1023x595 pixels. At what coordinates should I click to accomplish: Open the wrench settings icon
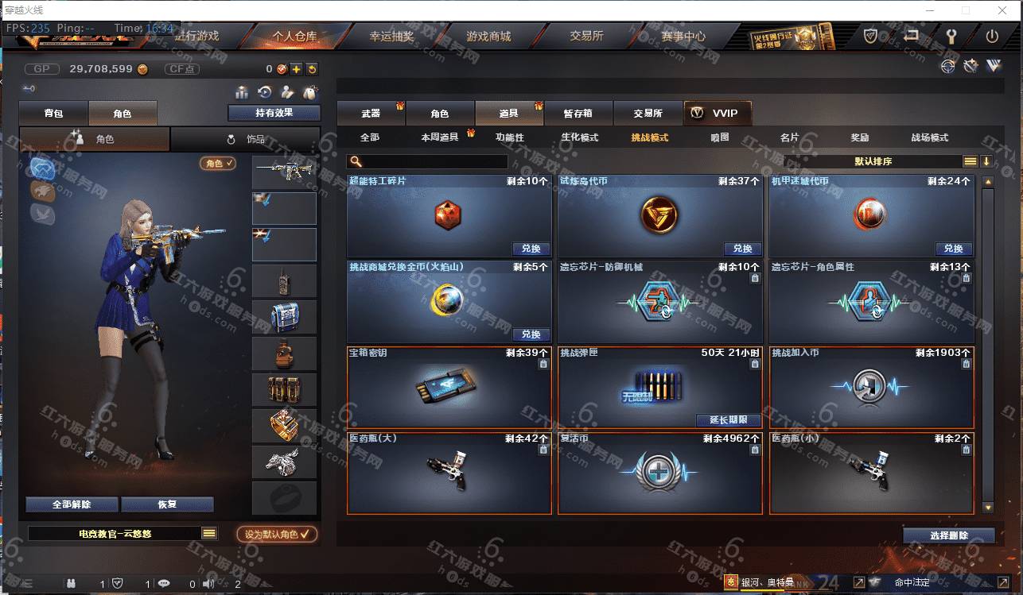pos(950,37)
